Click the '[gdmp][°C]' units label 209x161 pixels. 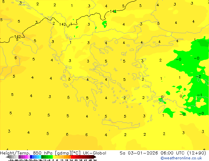tap(68, 153)
